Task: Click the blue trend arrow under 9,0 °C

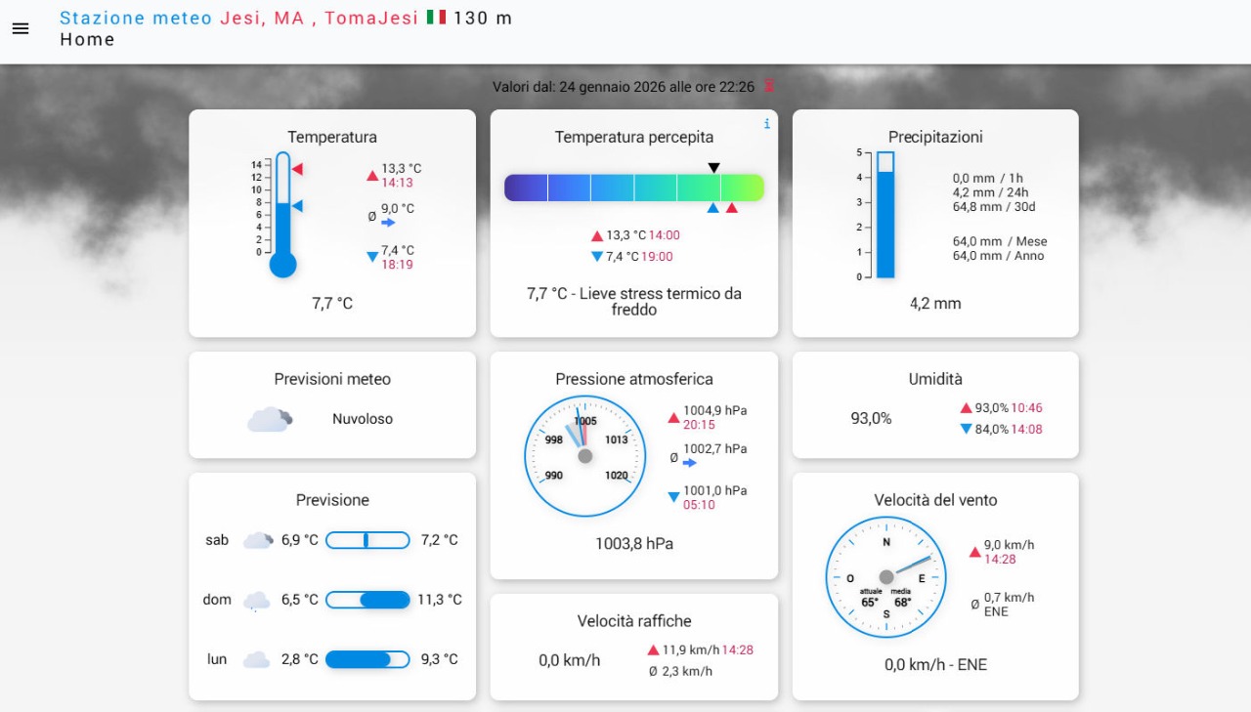Action: [x=388, y=223]
